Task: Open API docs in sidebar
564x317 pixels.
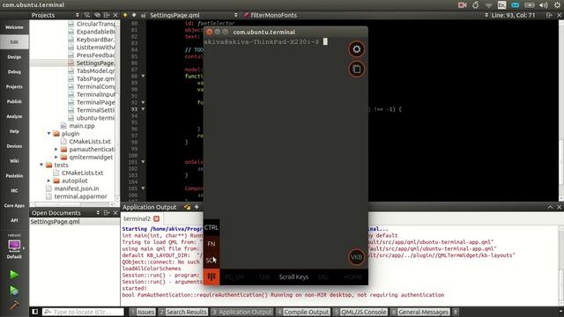Action: 14,220
